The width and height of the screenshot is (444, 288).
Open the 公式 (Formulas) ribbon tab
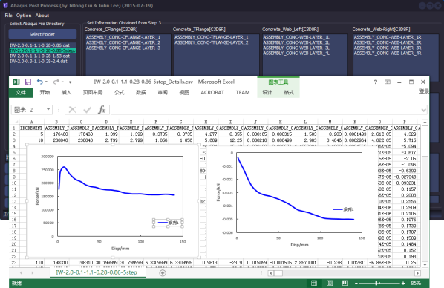[120, 92]
